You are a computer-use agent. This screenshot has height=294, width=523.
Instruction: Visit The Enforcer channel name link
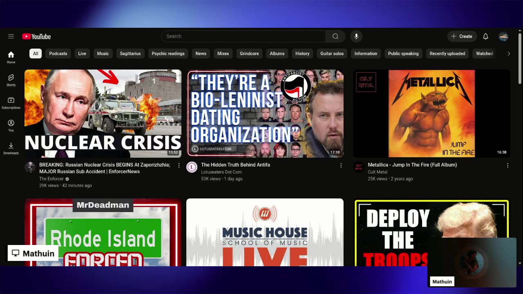(x=51, y=179)
